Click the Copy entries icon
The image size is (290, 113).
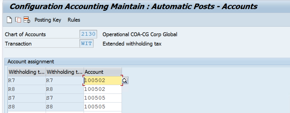(18, 20)
